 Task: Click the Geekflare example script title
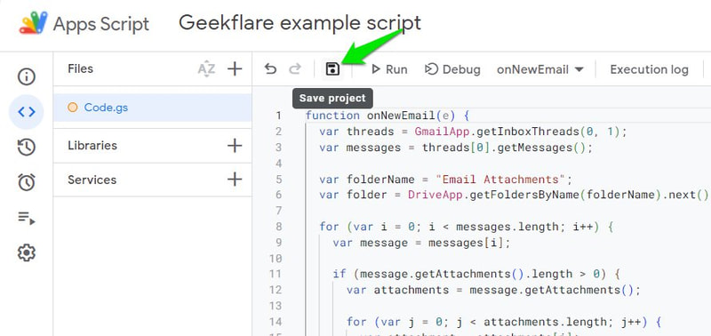point(300,23)
